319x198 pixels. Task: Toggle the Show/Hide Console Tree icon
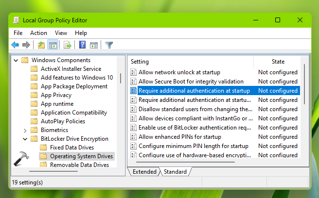(x=53, y=45)
